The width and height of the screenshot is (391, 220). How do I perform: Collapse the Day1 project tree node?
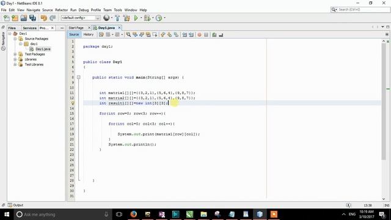pos(10,34)
